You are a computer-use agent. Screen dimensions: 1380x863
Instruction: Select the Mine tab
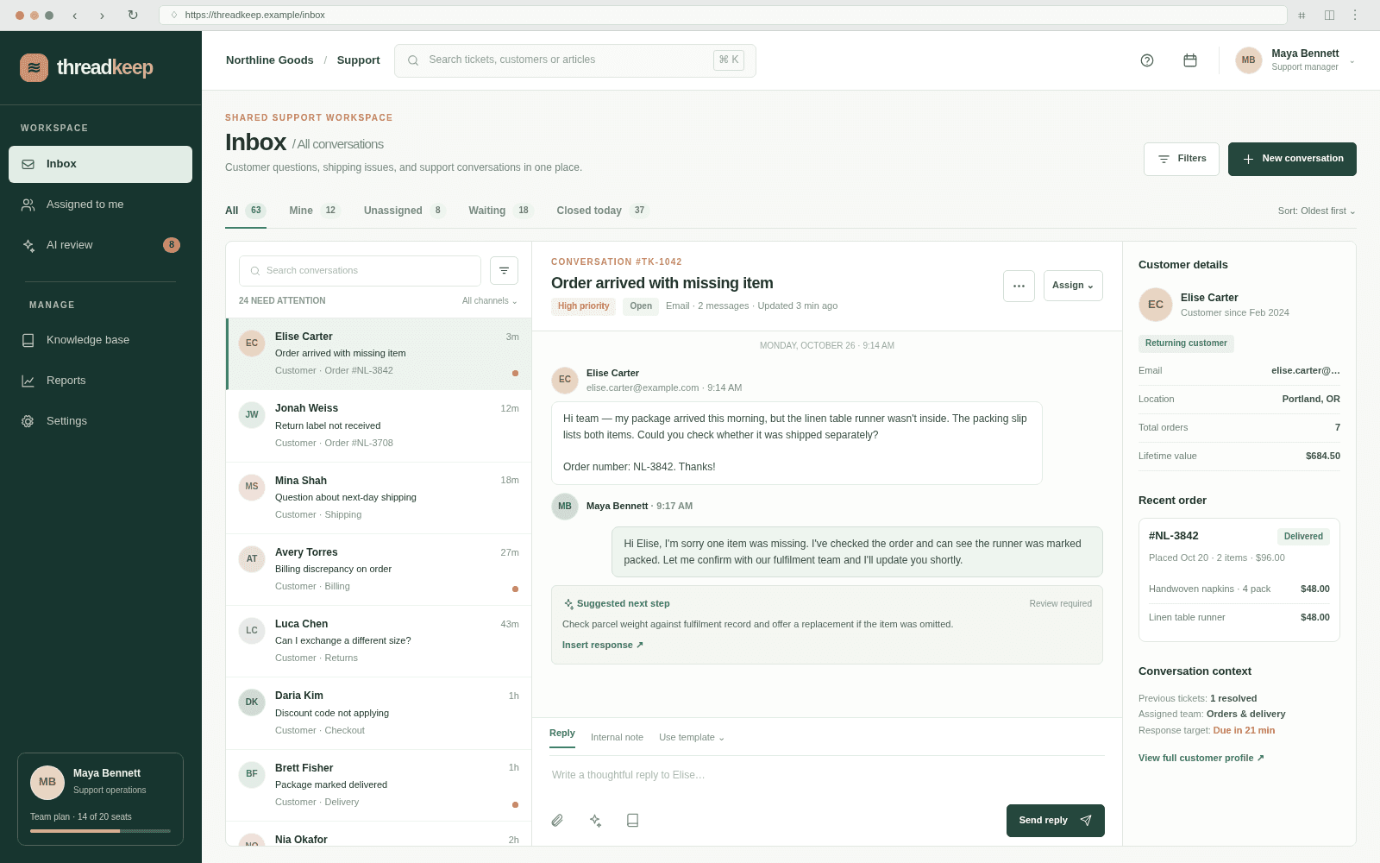[315, 211]
